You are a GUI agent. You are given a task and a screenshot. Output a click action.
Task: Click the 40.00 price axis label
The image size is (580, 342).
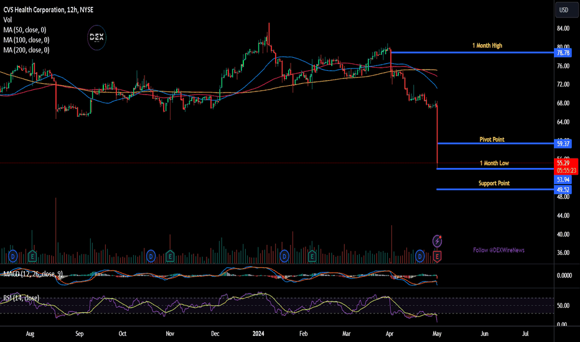coord(563,234)
